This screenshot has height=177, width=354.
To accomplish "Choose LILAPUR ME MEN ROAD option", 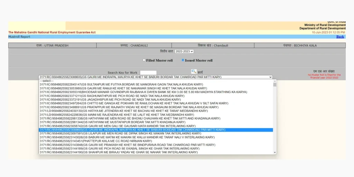I will tap(156, 133).
